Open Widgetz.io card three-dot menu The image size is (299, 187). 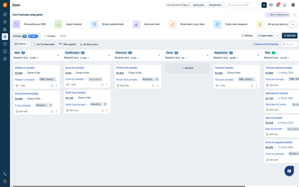coord(56,86)
